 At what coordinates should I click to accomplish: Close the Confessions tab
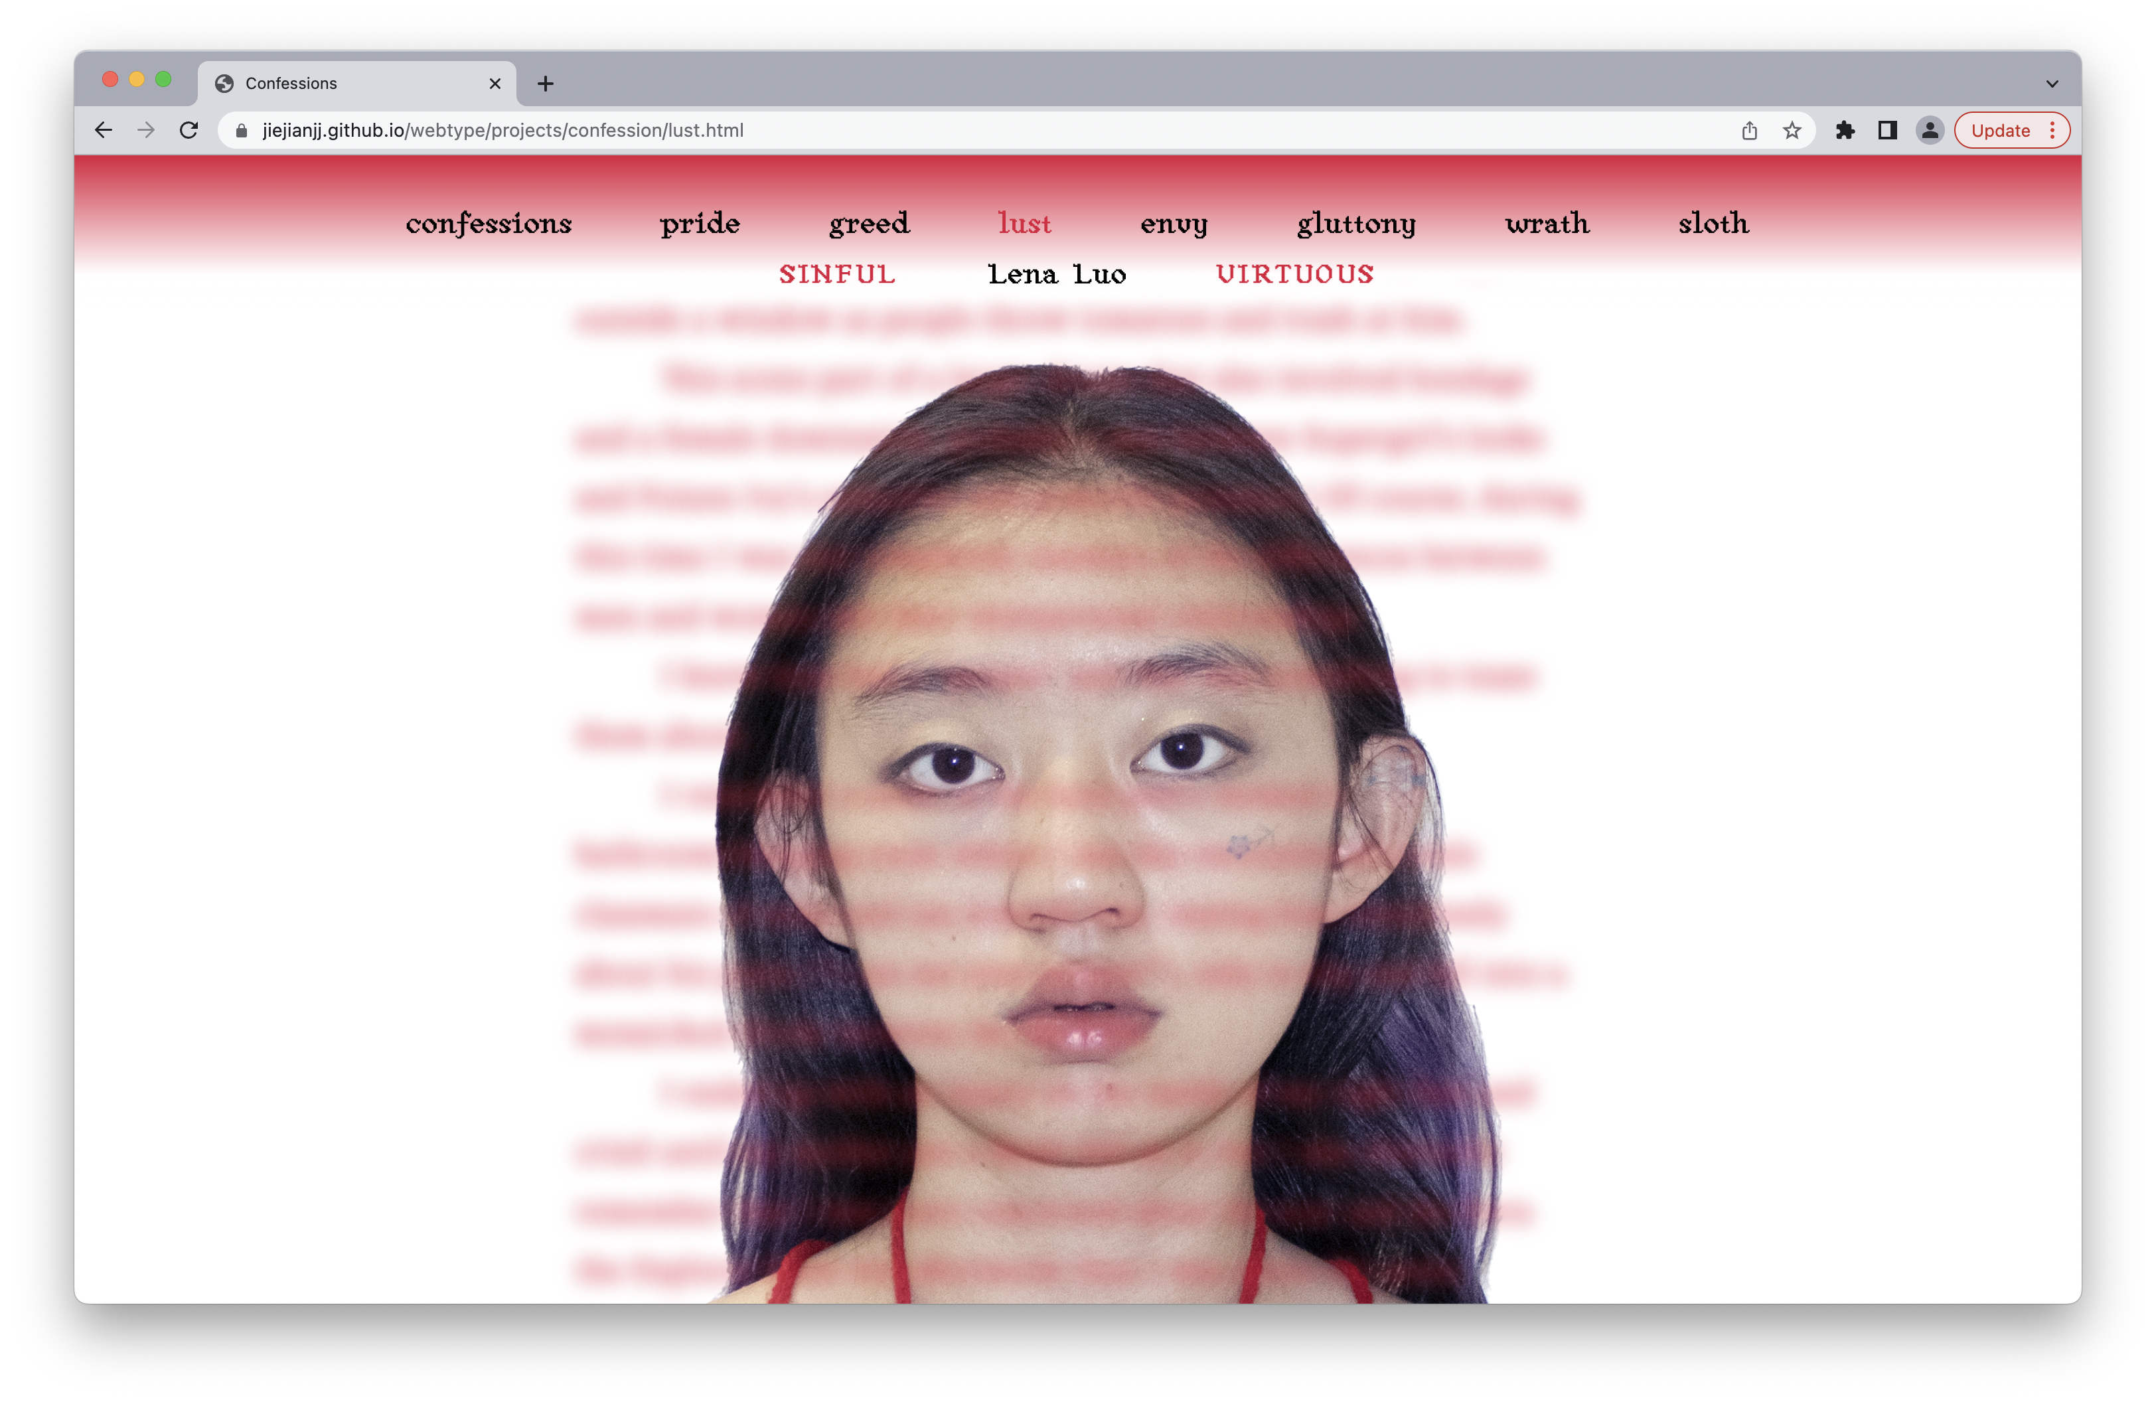point(495,84)
